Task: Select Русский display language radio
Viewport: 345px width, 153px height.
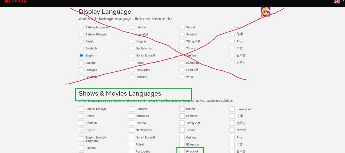Action: [x=182, y=70]
